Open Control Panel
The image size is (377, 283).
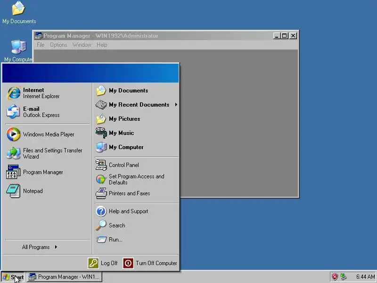[137, 165]
